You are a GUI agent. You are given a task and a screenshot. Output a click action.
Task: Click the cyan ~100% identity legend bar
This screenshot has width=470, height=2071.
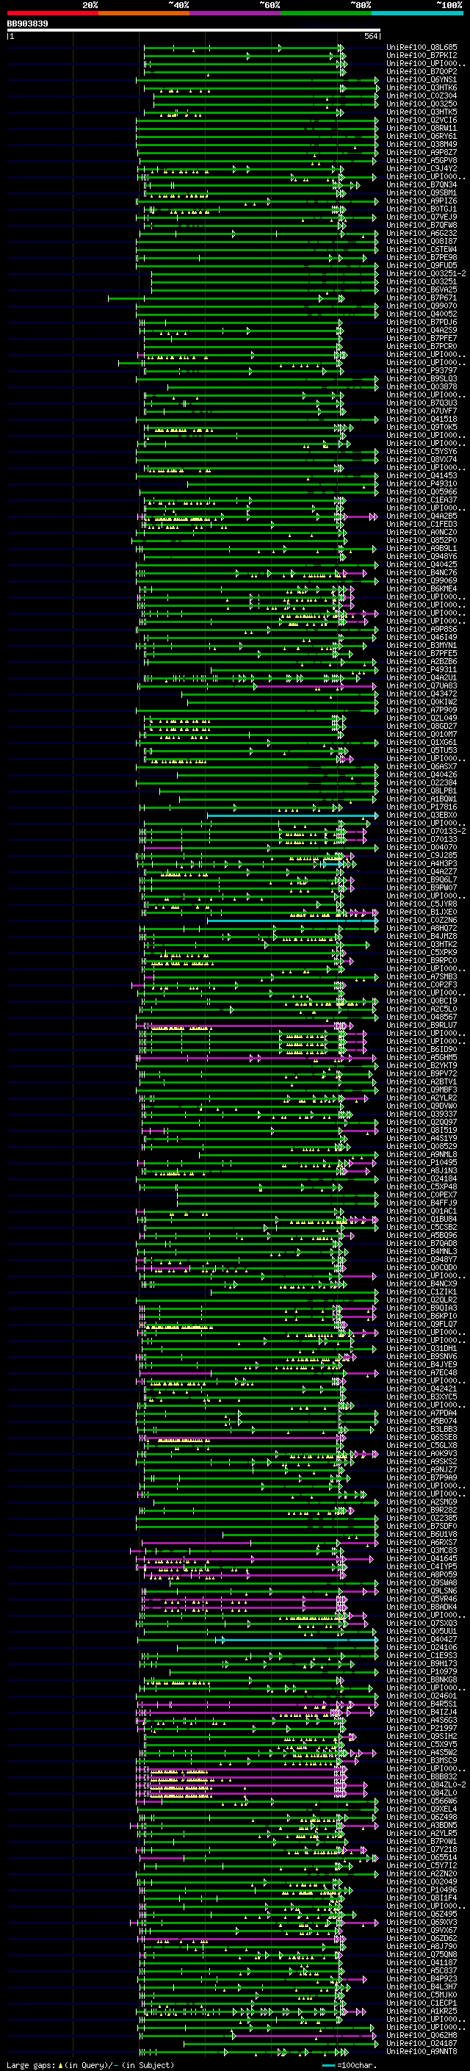(x=417, y=13)
